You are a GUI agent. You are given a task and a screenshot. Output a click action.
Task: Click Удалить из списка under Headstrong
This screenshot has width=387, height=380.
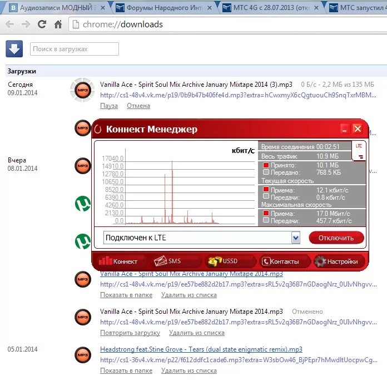(189, 371)
